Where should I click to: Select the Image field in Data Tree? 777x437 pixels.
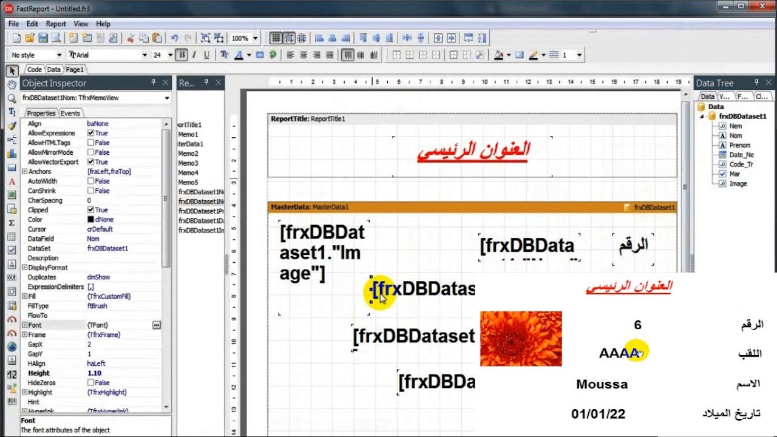[x=738, y=183]
